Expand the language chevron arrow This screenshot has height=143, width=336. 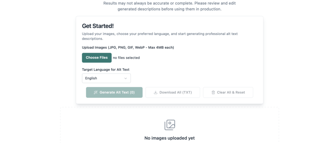126,78
